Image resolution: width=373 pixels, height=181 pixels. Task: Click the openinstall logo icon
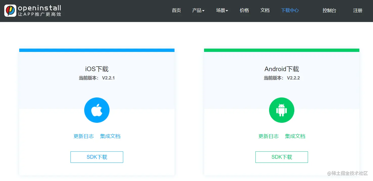pyautogui.click(x=10, y=11)
